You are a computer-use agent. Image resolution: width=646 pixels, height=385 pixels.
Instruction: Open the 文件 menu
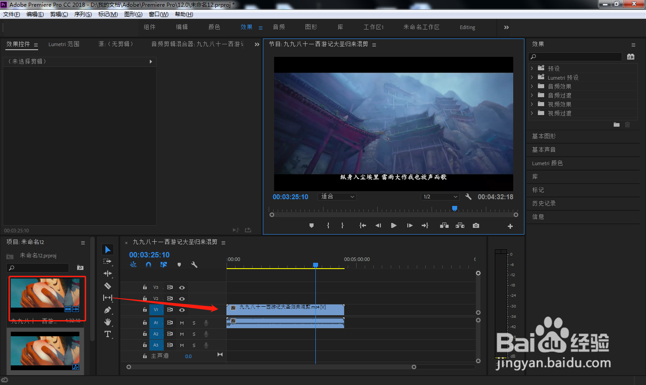click(12, 14)
